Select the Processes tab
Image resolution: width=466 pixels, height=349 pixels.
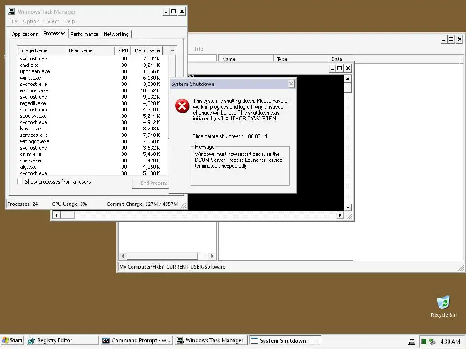click(x=54, y=33)
